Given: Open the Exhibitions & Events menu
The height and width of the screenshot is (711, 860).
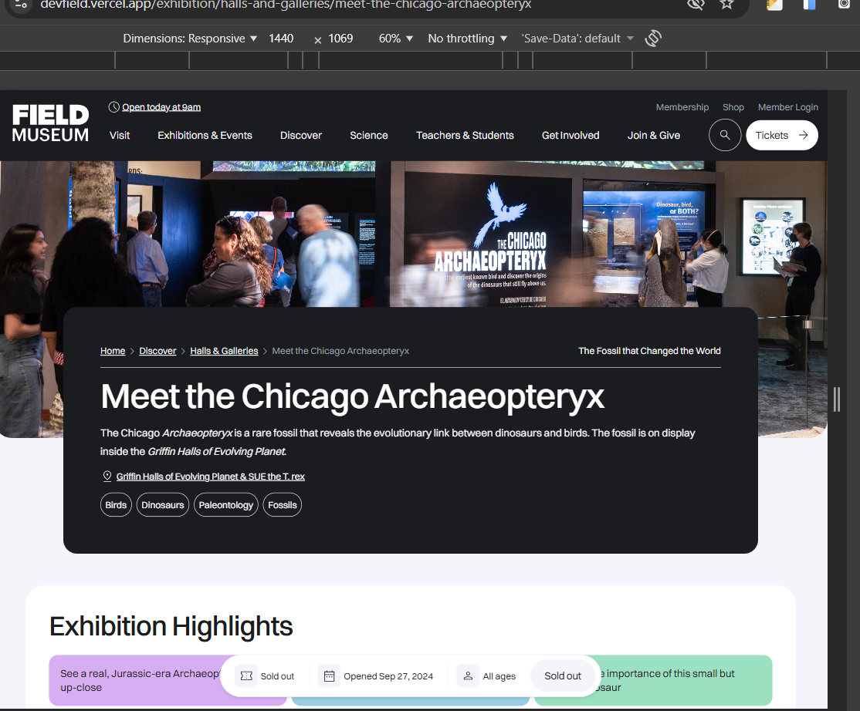Looking at the screenshot, I should click(x=205, y=135).
